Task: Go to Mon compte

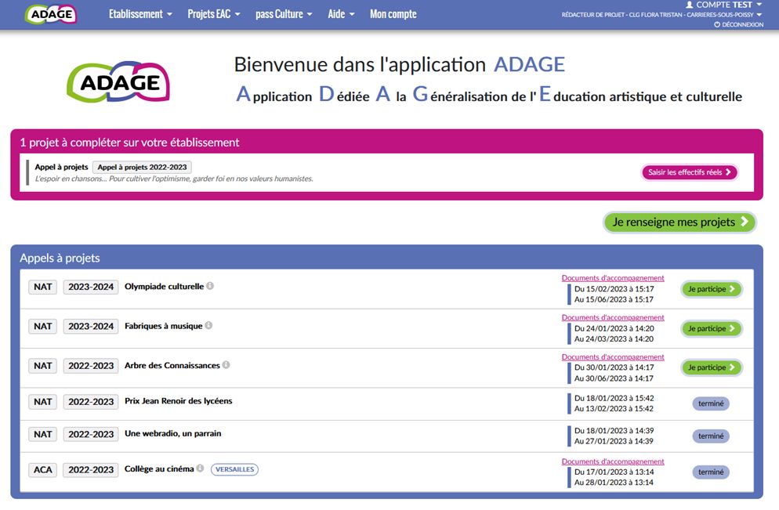Action: click(393, 14)
